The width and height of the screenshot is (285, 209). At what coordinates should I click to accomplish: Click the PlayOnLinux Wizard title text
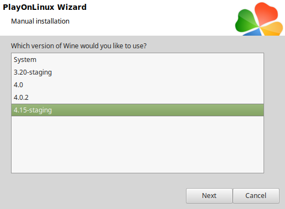[x=45, y=7]
